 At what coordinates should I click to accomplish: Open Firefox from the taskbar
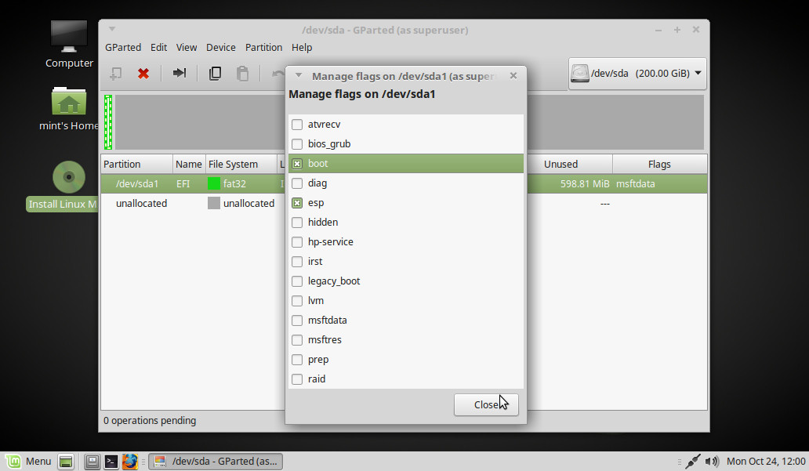click(130, 462)
